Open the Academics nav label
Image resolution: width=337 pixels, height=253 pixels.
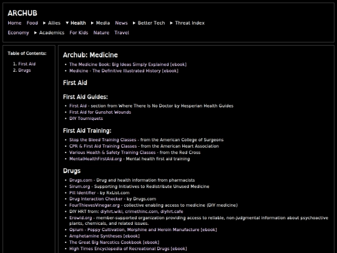click(x=52, y=32)
